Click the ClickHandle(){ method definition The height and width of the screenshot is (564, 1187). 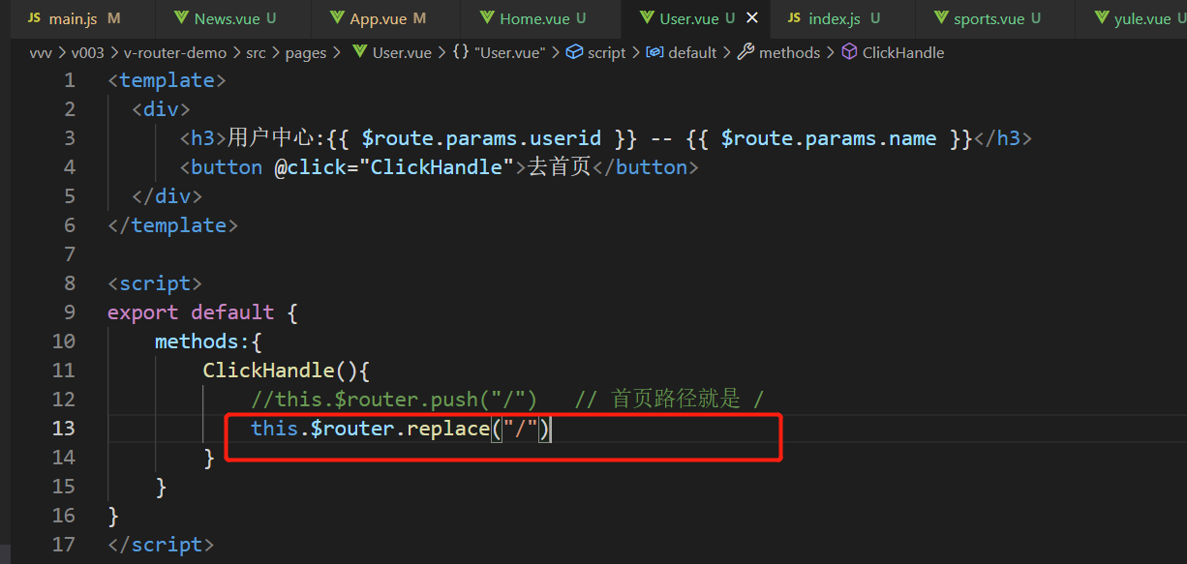click(x=287, y=371)
